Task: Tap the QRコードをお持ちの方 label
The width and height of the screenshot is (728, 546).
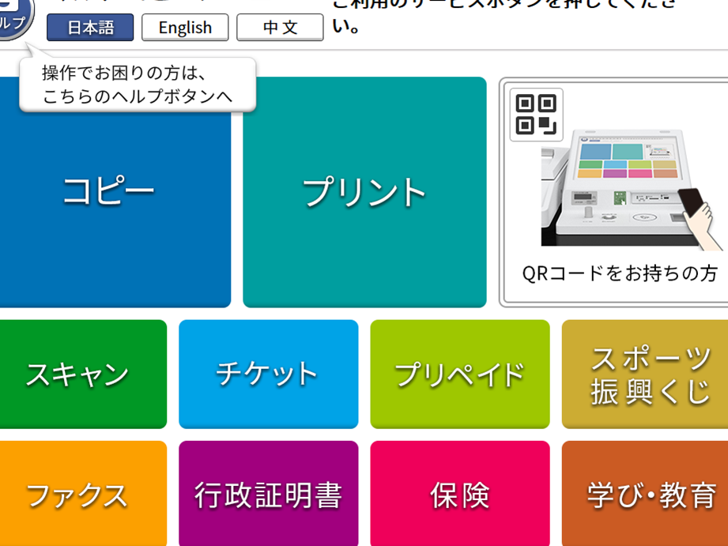Action: point(620,273)
